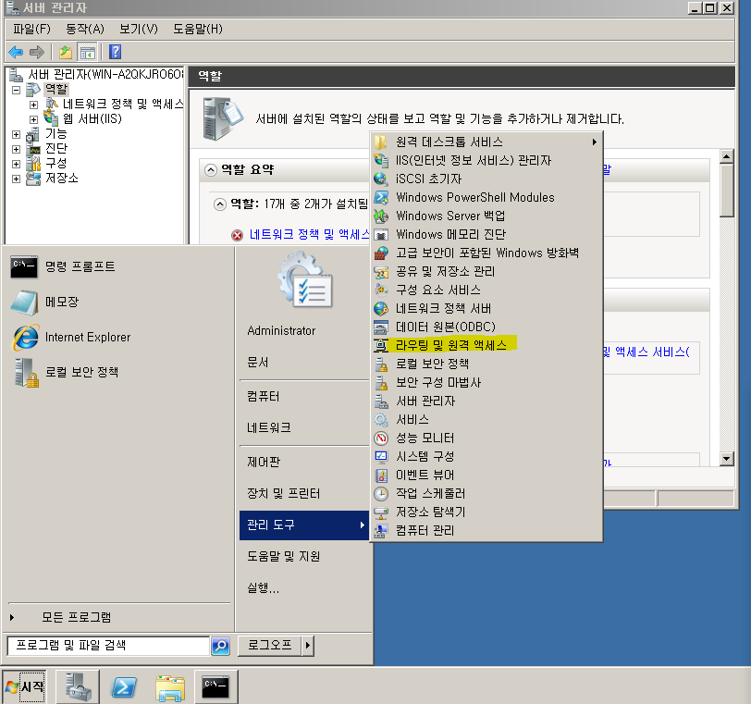This screenshot has height=704, width=751.
Task: Click the search magnifier button in Start menu
Action: click(221, 646)
